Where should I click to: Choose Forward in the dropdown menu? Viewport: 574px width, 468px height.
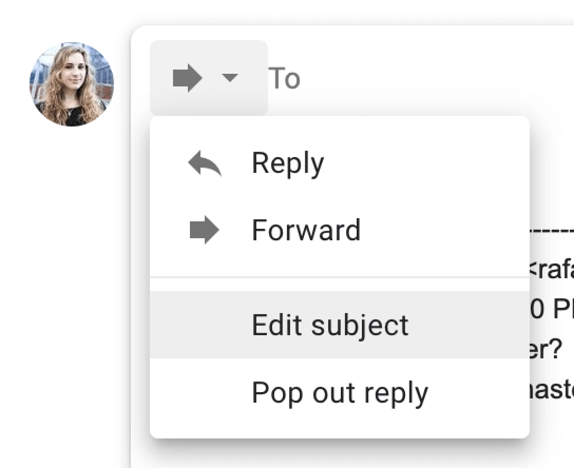point(307,229)
